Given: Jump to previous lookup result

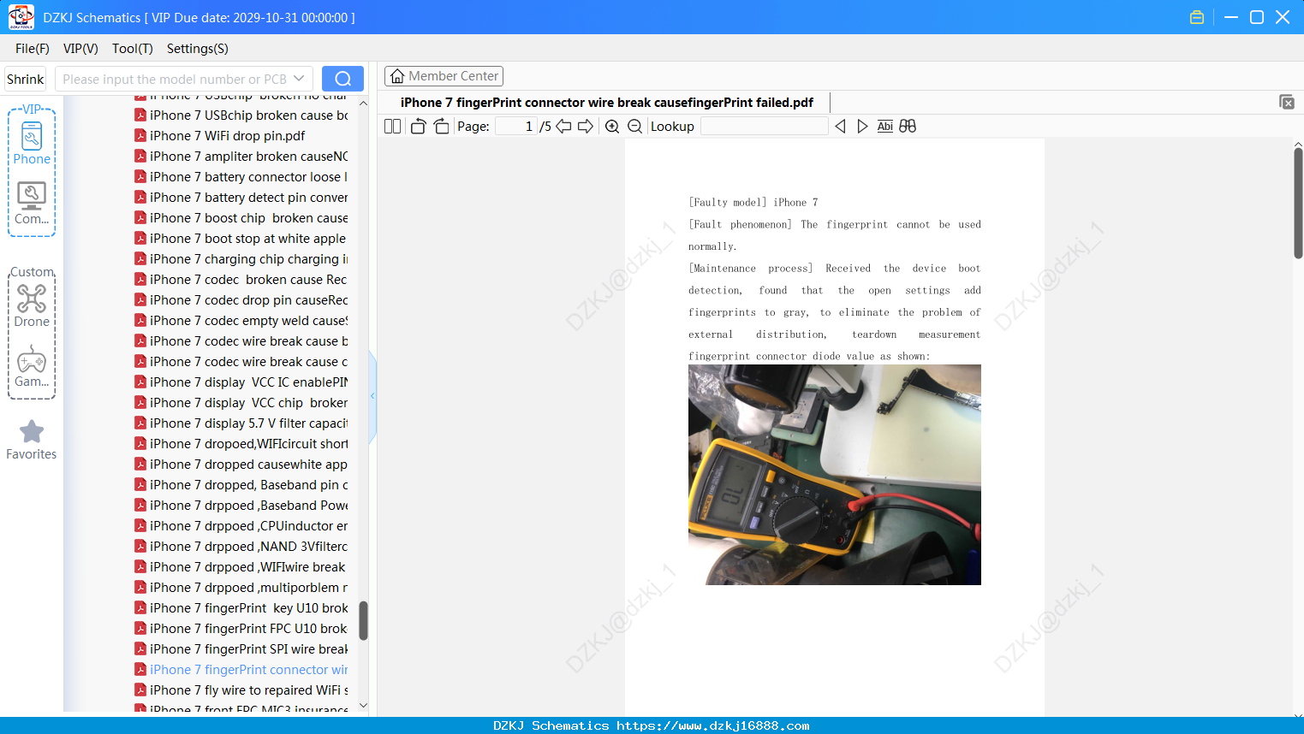Looking at the screenshot, I should [840, 127].
